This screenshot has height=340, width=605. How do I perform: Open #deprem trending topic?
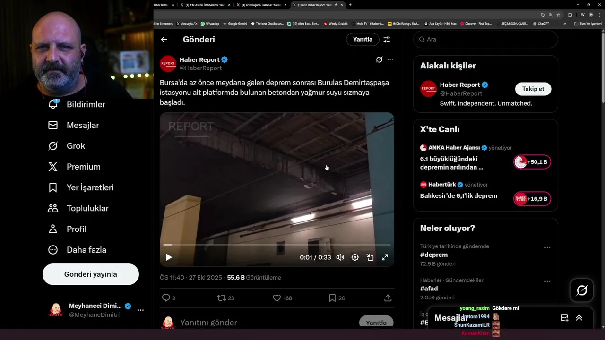tap(434, 255)
